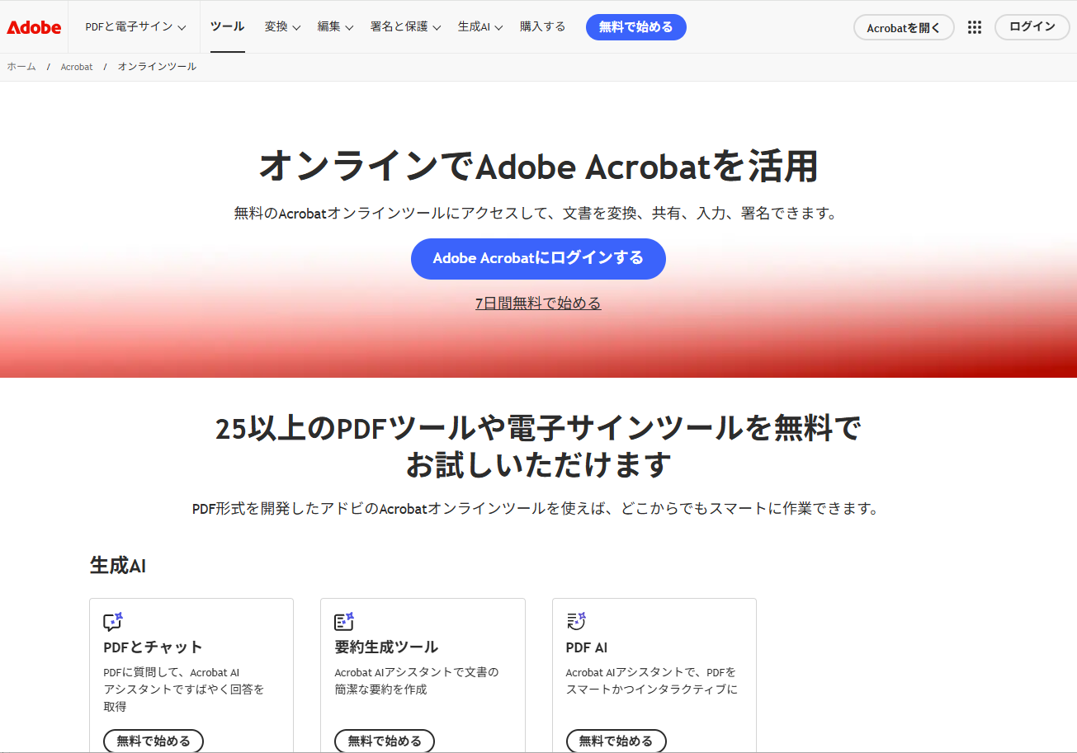
Task: Start PDF AI with its 無料で始める button
Action: point(616,741)
